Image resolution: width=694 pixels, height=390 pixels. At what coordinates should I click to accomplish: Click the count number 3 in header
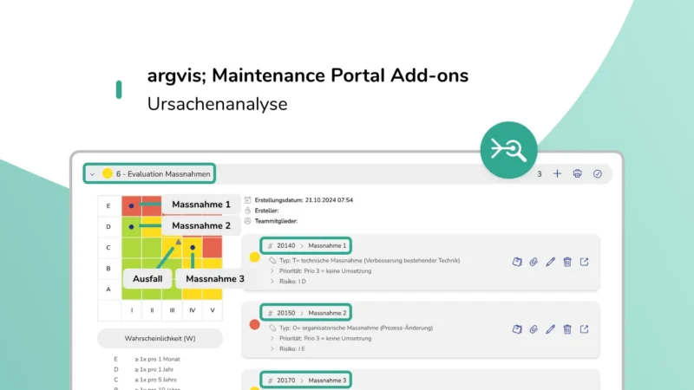coord(539,174)
